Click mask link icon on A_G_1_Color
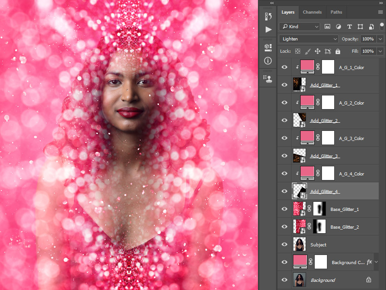Viewport: 386px width, 290px height. click(x=318, y=67)
